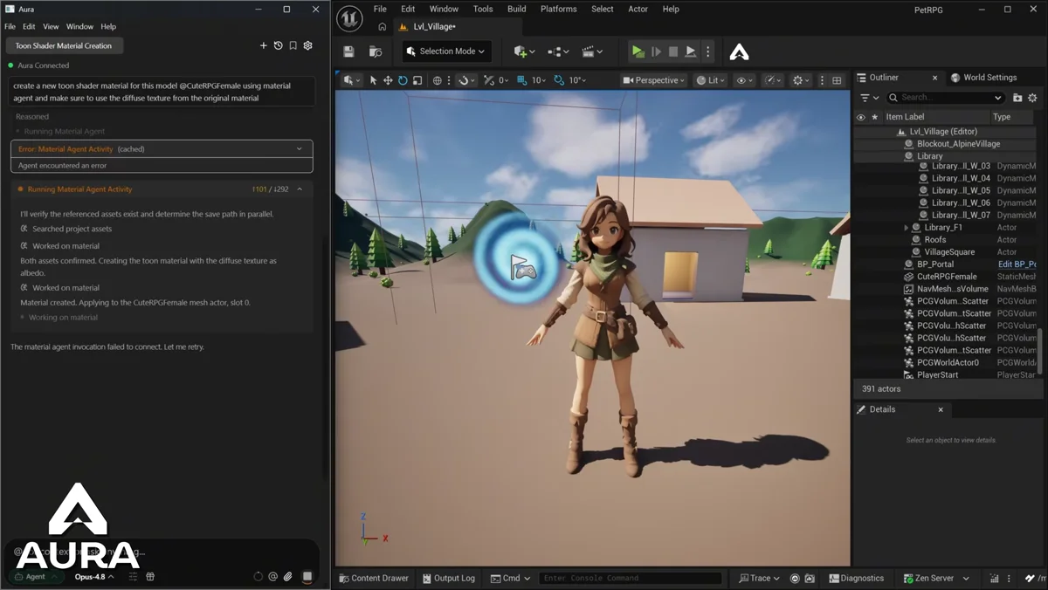This screenshot has height=590, width=1048.
Task: Click the Outliner add folder icon
Action: [1017, 98]
